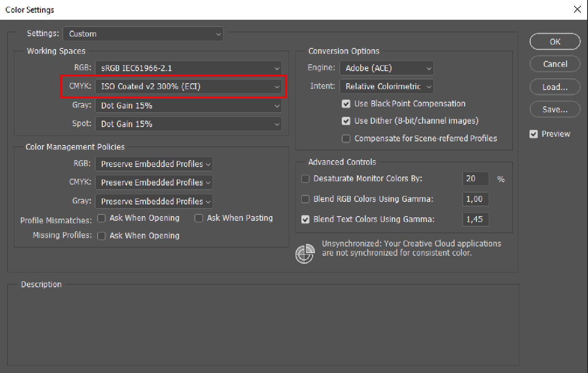Enable Compensate for Scene-referred Profiles

click(x=346, y=139)
